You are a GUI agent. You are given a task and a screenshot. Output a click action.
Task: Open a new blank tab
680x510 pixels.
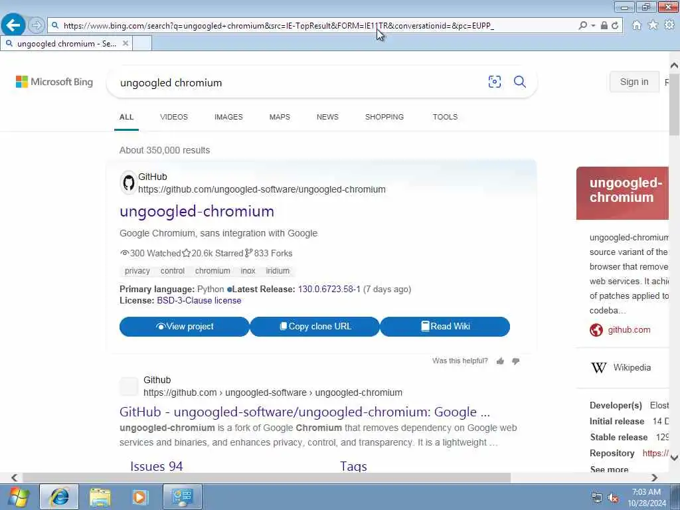tap(142, 43)
